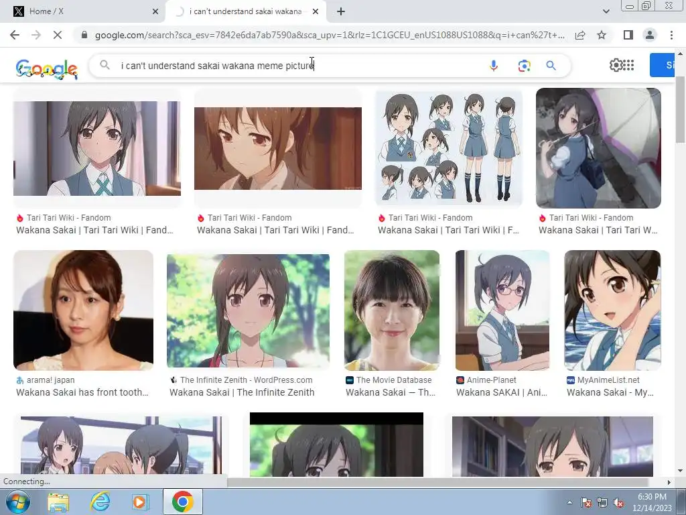
Task: Open the Google apps grid
Action: tap(628, 65)
